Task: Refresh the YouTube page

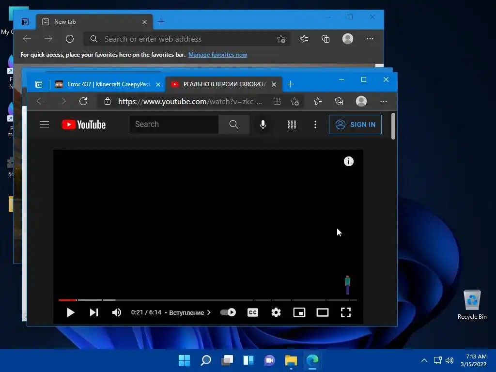Action: click(83, 101)
